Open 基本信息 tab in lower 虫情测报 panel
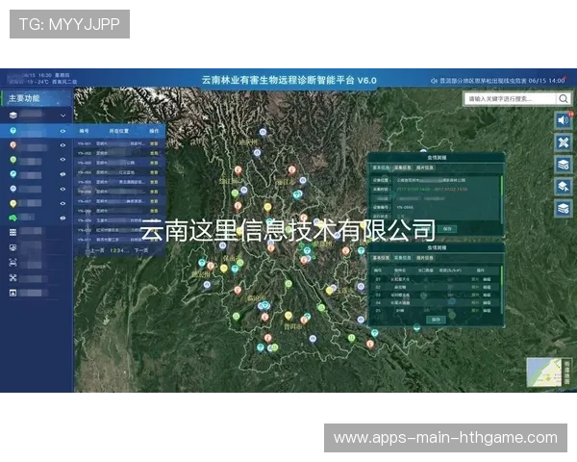 tap(381, 258)
